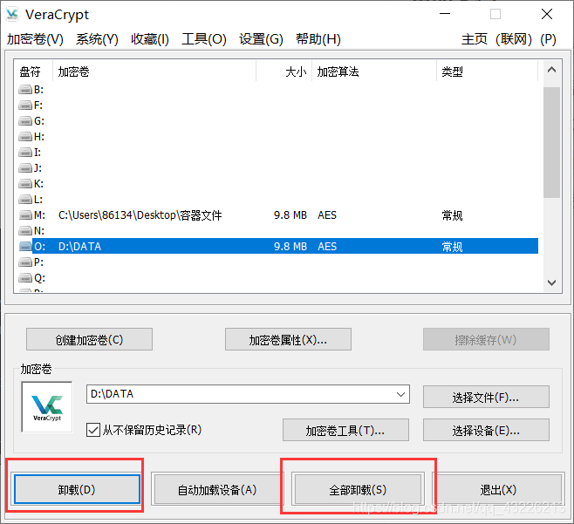Viewport: 574px width, 524px height.
Task: Click the drive list scroll up arrow
Action: point(551,70)
